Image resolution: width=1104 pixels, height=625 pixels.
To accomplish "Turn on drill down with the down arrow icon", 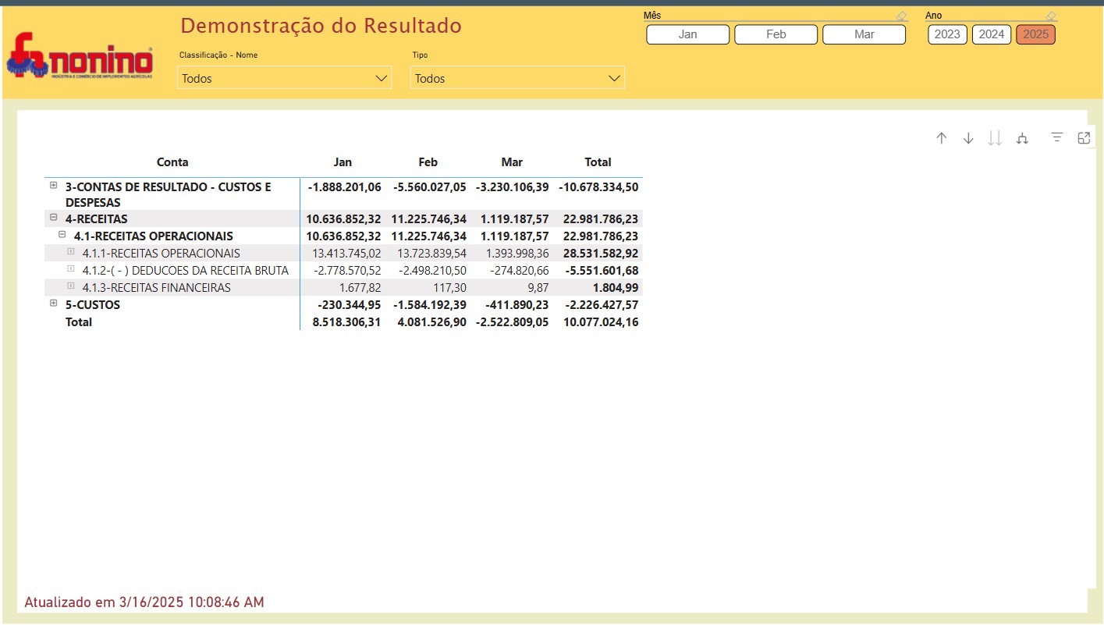I will coord(968,138).
